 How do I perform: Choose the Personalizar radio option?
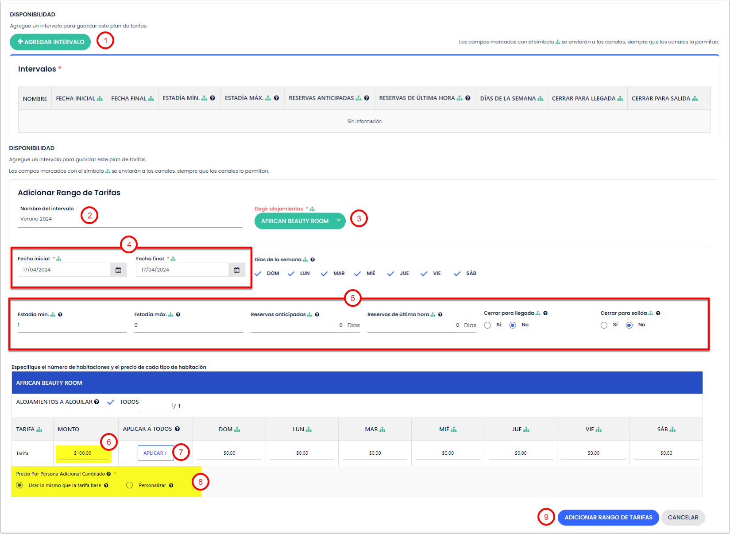(130, 485)
